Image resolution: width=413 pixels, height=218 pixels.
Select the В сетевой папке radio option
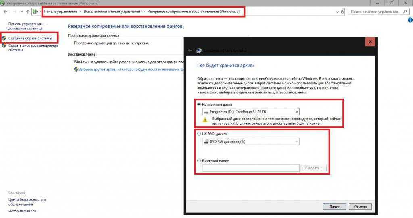[x=199, y=161]
